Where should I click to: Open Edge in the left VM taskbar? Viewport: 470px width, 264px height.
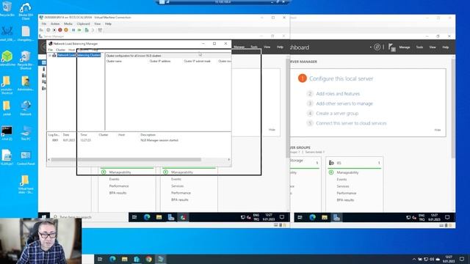(147, 217)
